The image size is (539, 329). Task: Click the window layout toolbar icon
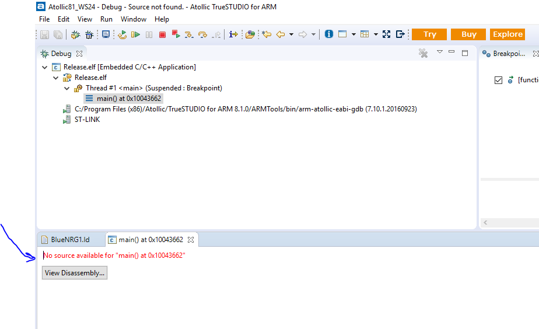point(342,34)
